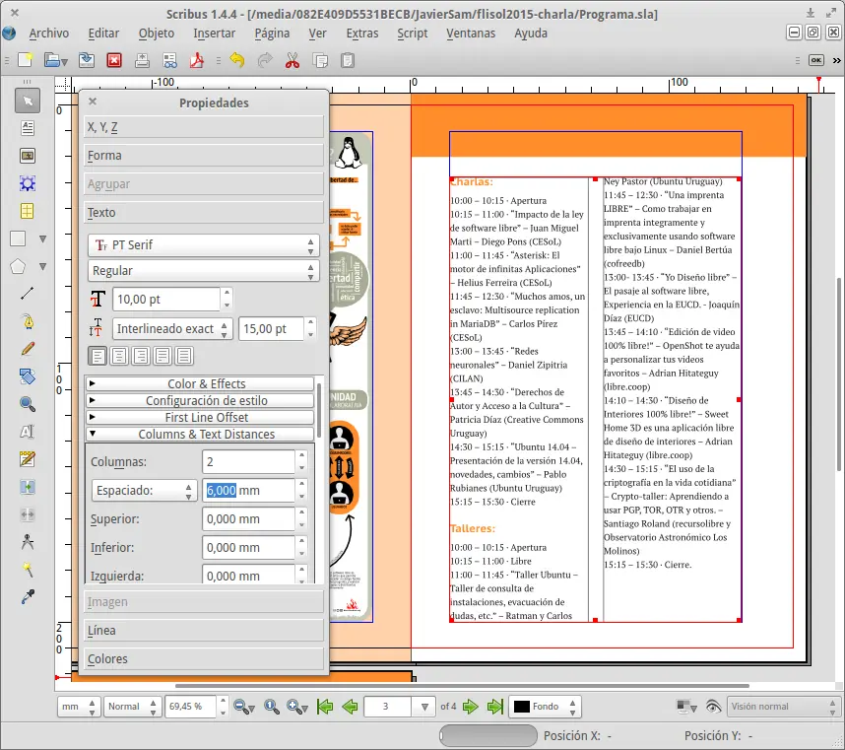
Task: Open the PT Serif font family dropdown
Action: pyautogui.click(x=203, y=245)
